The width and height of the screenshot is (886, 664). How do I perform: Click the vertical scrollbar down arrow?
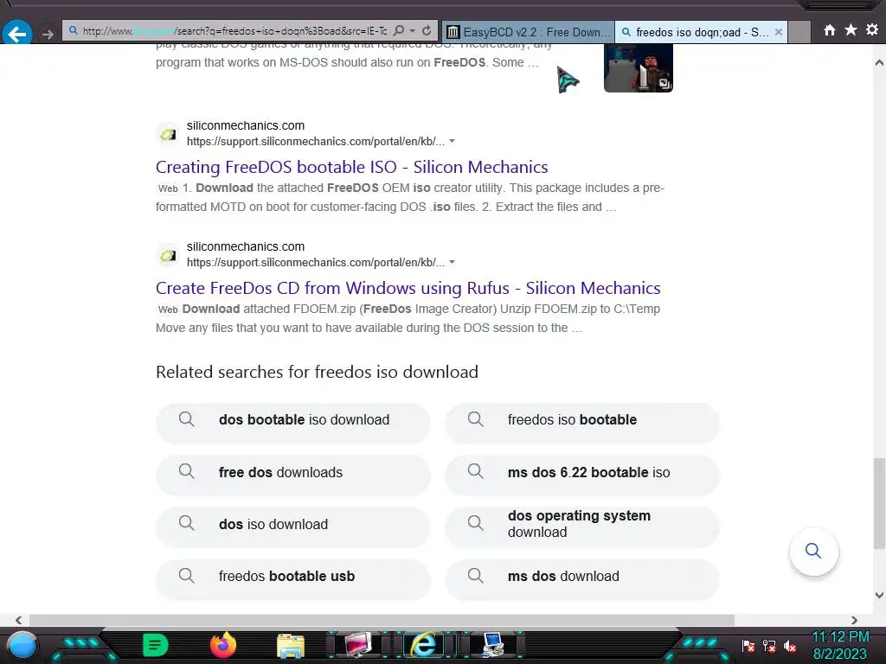[x=879, y=595]
